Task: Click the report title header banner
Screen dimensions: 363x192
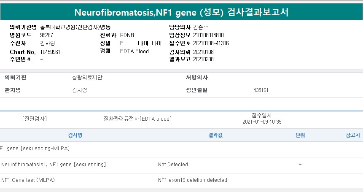Action: (x=181, y=11)
